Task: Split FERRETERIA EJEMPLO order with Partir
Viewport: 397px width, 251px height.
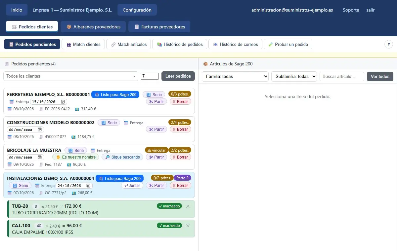Action: point(156,101)
